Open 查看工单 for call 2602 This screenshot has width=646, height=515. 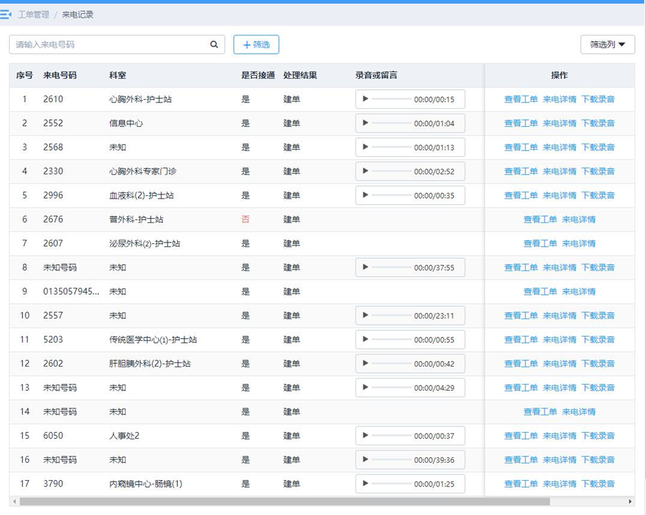(x=521, y=363)
